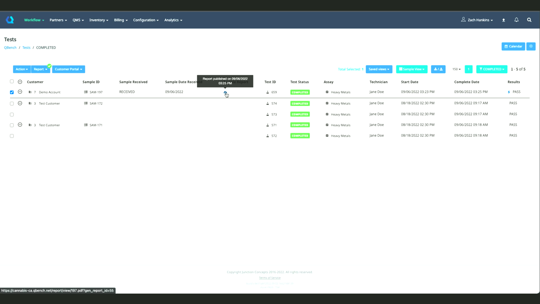Click the Calendar button
The width and height of the screenshot is (540, 304).
[513, 46]
